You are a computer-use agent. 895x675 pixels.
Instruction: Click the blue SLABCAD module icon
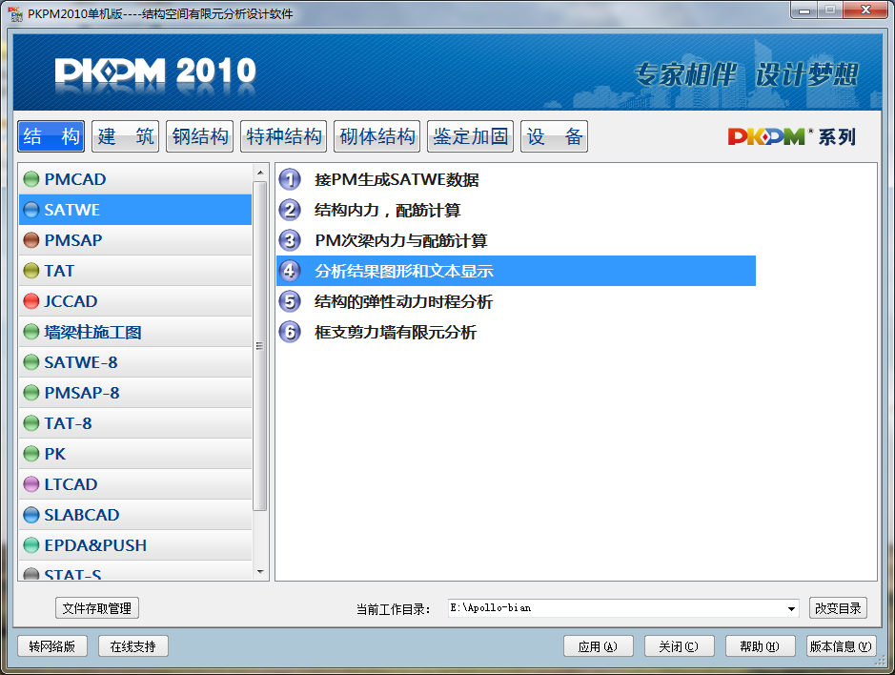point(31,515)
